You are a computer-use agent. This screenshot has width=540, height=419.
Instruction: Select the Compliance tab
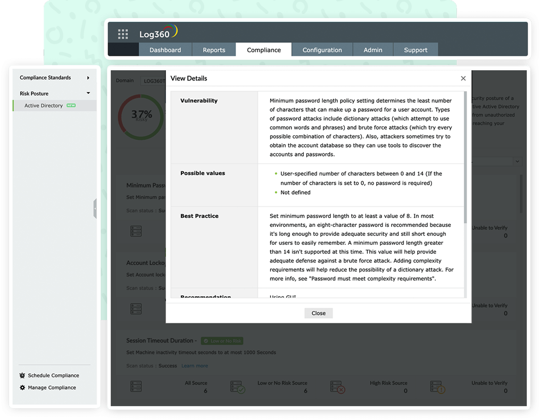[264, 50]
